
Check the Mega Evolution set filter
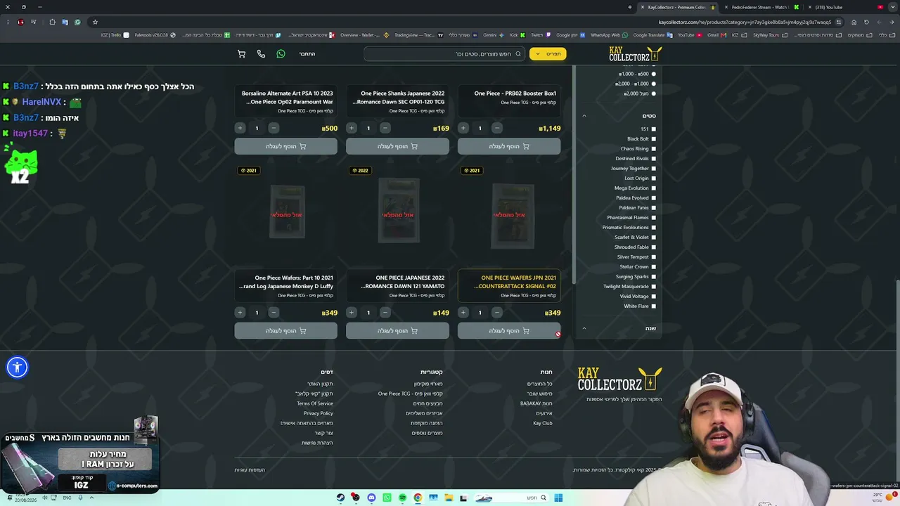[x=653, y=188]
